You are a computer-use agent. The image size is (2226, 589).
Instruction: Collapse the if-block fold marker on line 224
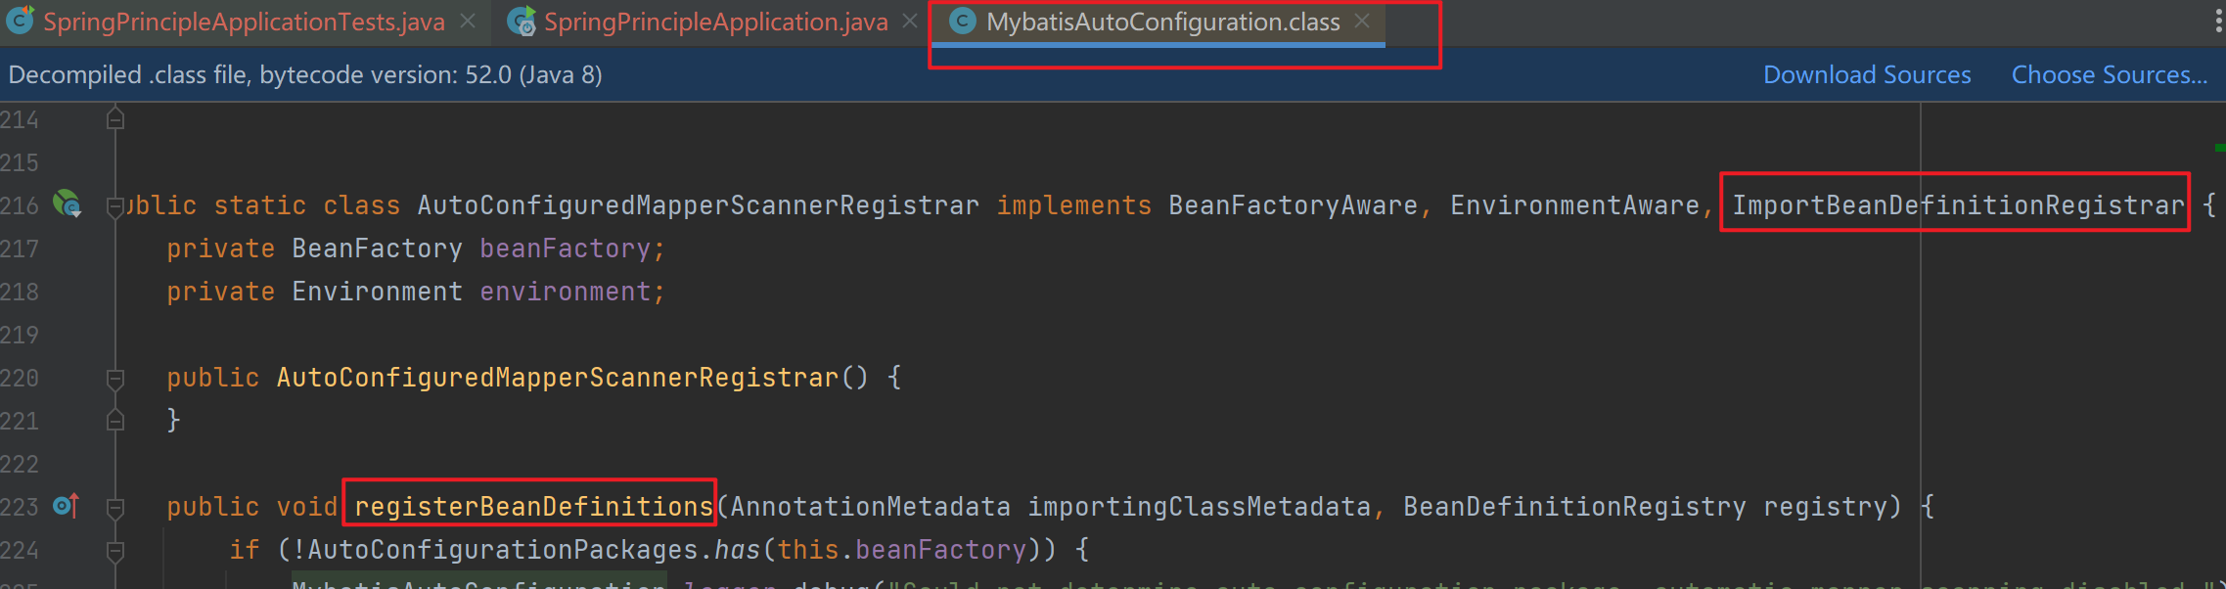point(114,550)
